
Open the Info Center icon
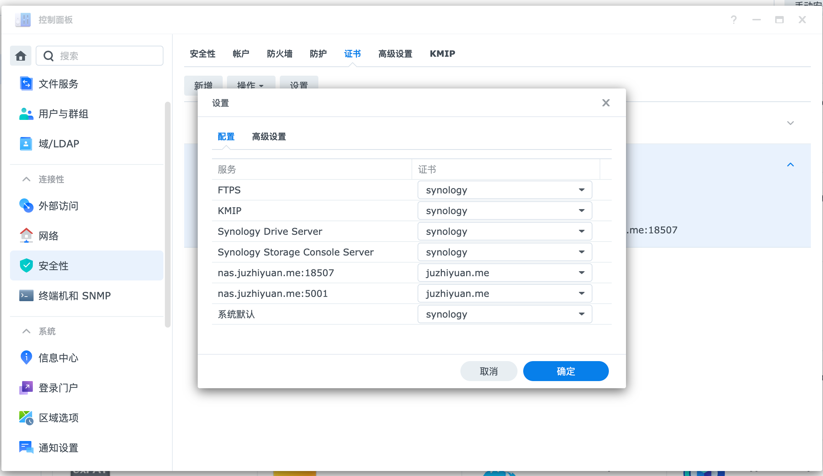[x=26, y=358]
